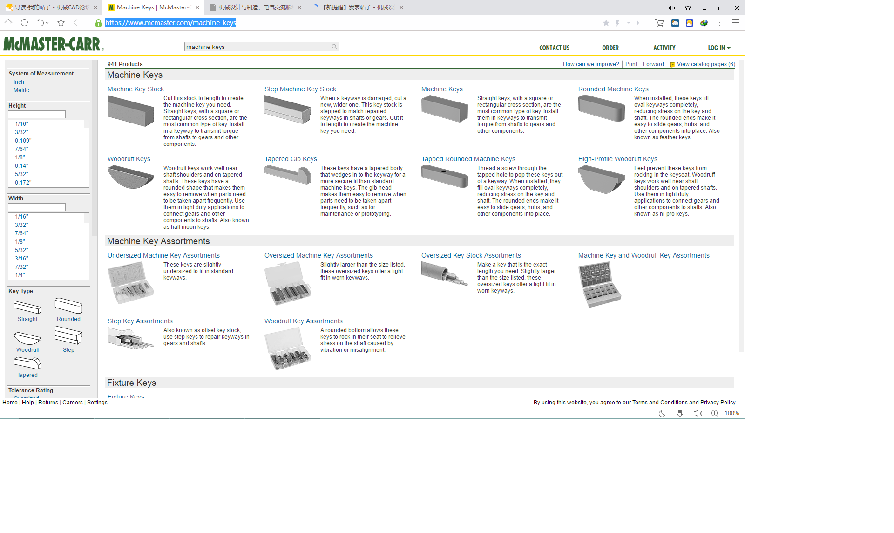Switch to the Machine Keys | McMaster tab
This screenshot has width=894, height=533.
point(153,7)
